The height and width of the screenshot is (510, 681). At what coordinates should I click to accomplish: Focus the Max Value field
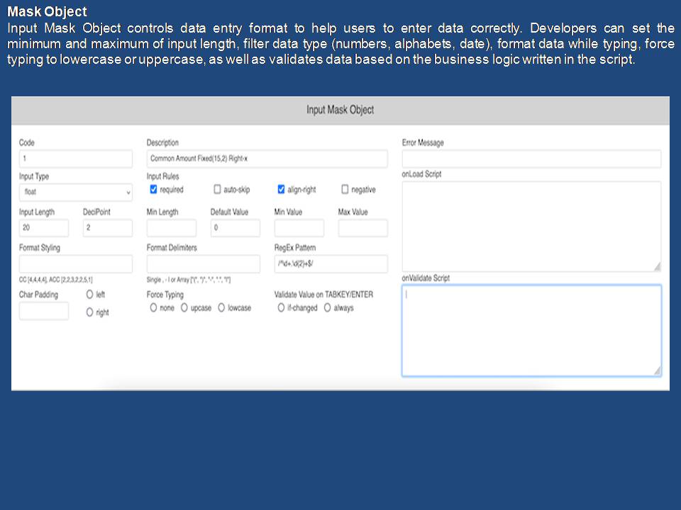point(362,228)
